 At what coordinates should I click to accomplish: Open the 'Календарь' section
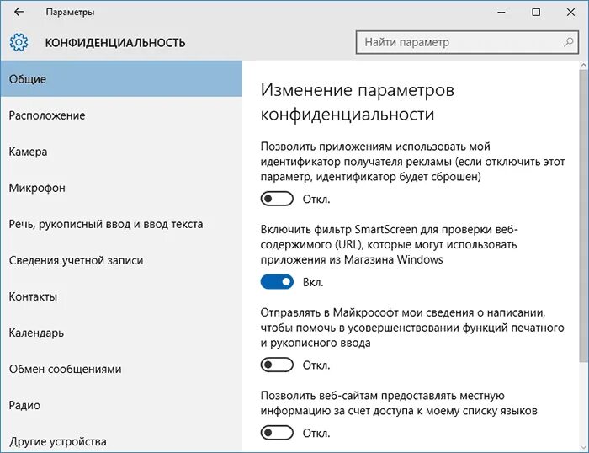(121, 333)
